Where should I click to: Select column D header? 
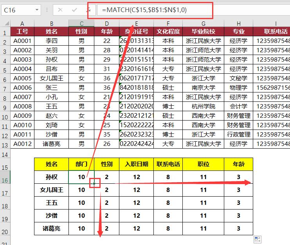click(x=107, y=23)
